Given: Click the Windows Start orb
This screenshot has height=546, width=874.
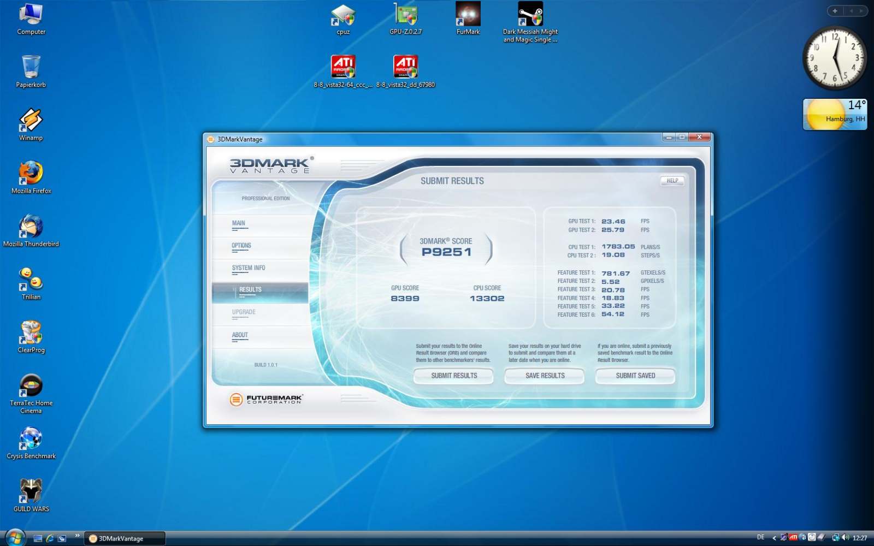Looking at the screenshot, I should click(14, 538).
